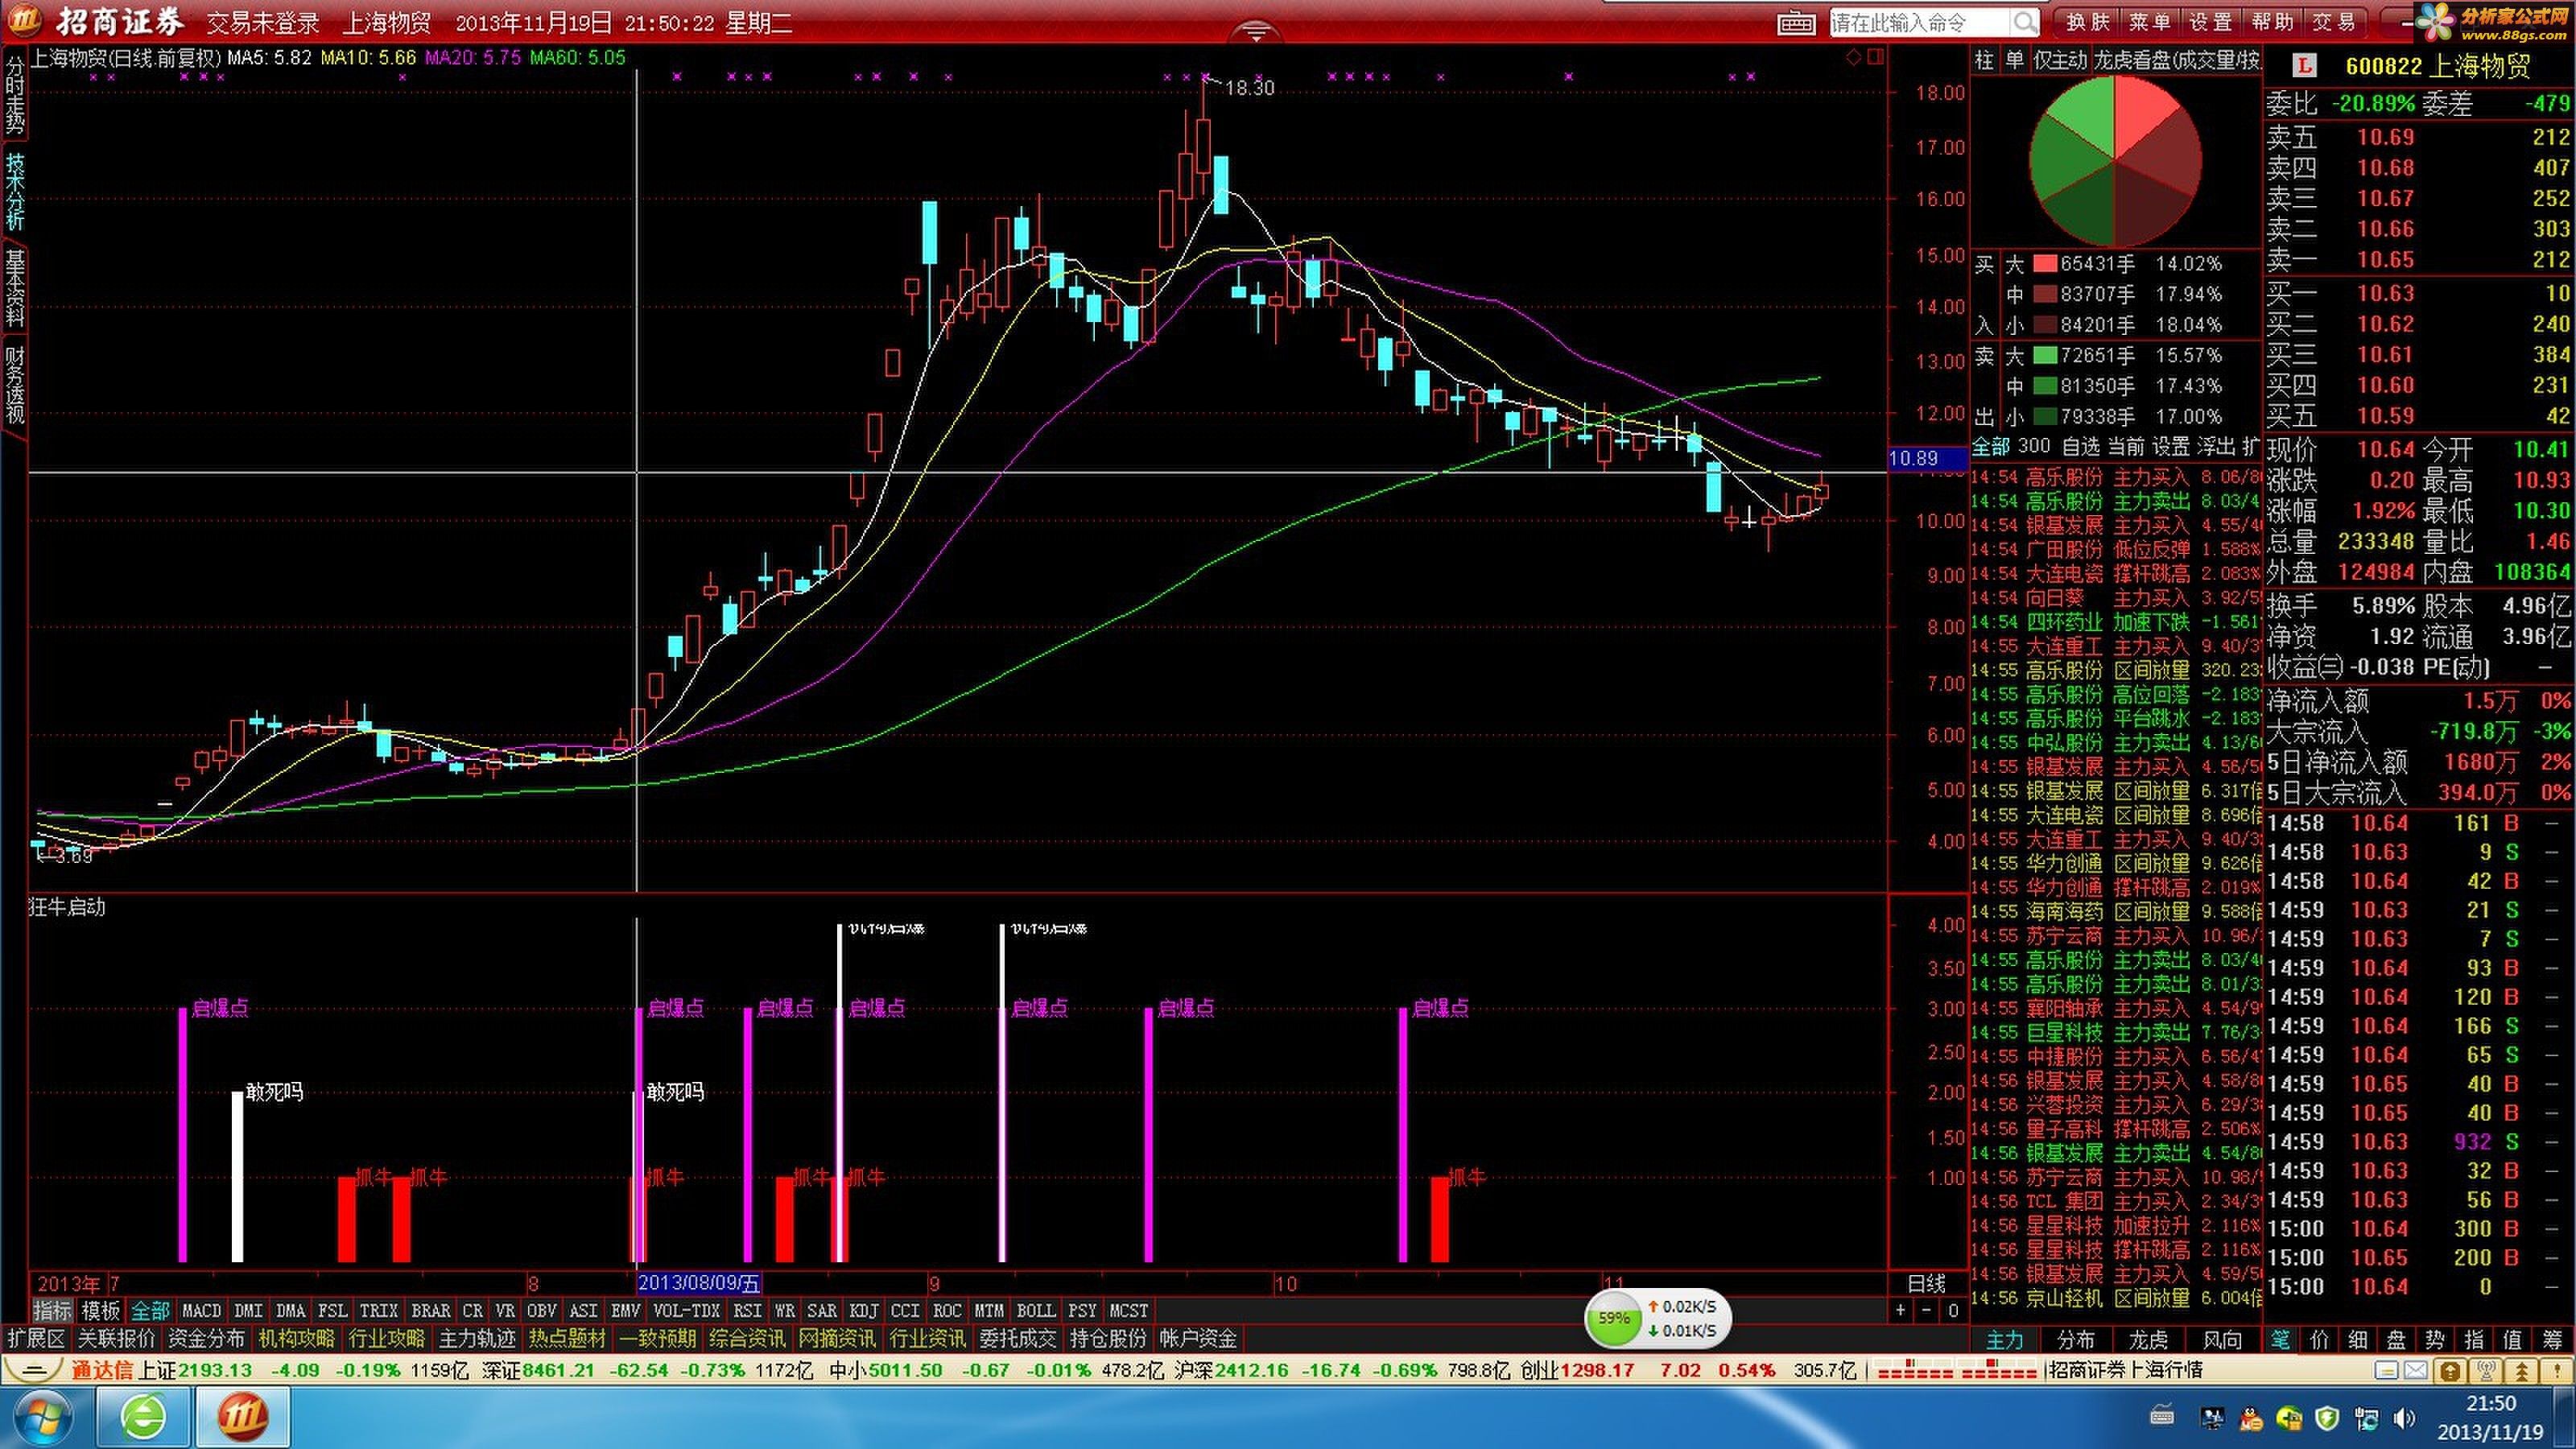The width and height of the screenshot is (2576, 1449).
Task: Click the volume speaker tray icon
Action: (2406, 1418)
